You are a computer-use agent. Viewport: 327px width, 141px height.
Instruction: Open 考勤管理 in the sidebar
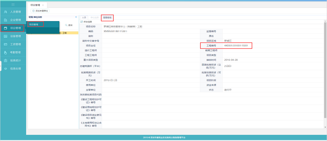pyautogui.click(x=15, y=52)
